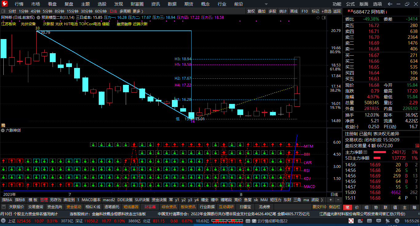
Task: Toggle 标记 marker option
Action: (x=315, y=11)
